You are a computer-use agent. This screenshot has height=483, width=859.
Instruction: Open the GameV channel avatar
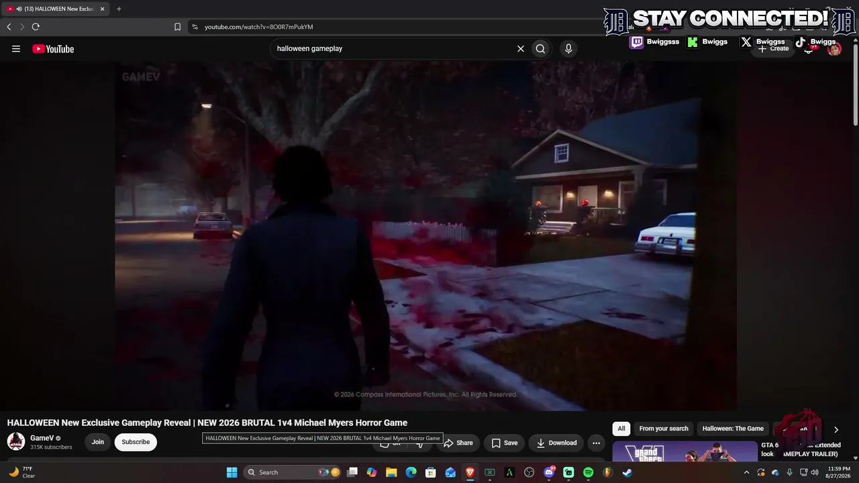tap(16, 441)
